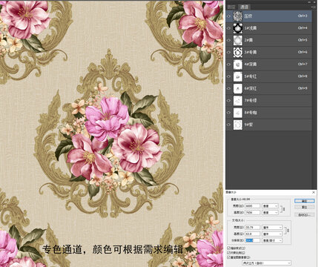Open the document height unit dropdown
Screen dimensions: 319x267
272,234
